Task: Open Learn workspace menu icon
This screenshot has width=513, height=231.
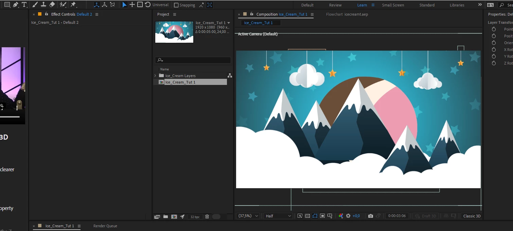Action: click(x=373, y=5)
